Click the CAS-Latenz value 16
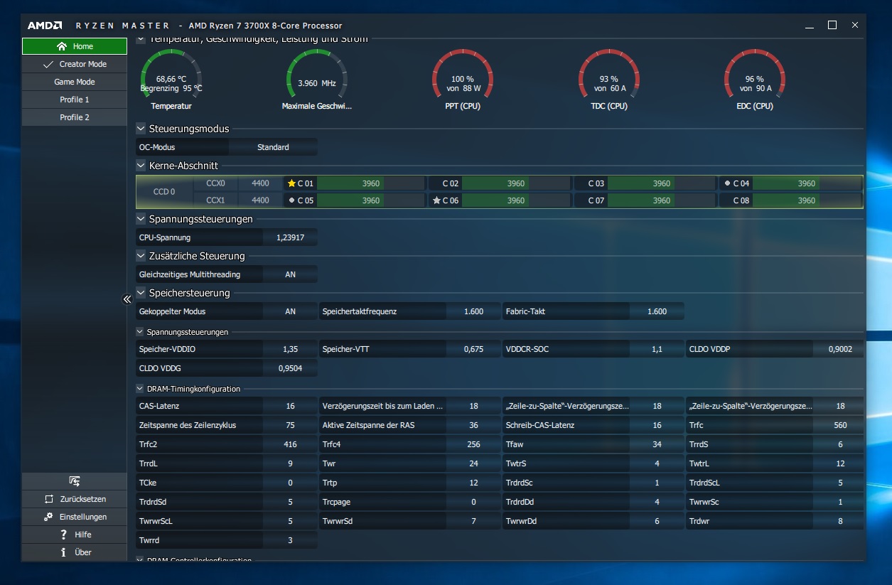Image resolution: width=892 pixels, height=585 pixels. (290, 406)
